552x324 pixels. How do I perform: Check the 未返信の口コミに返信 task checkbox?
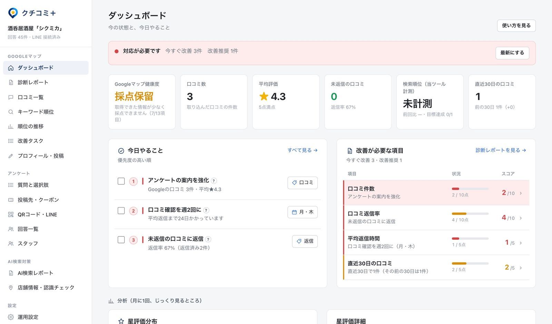coord(121,240)
